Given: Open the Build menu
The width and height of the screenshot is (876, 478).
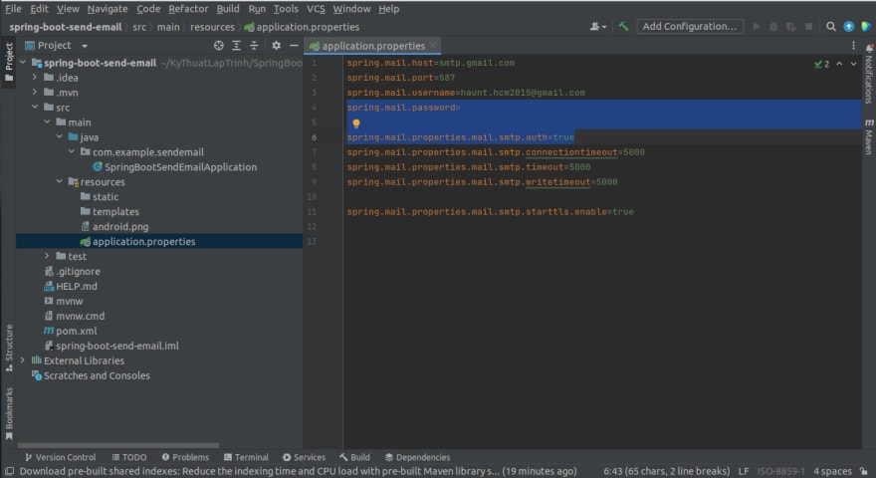Looking at the screenshot, I should 228,9.
